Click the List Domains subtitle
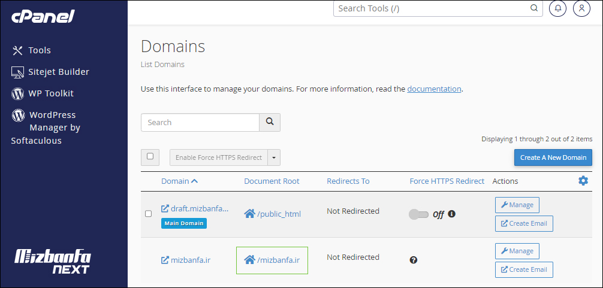The width and height of the screenshot is (603, 288). click(162, 65)
